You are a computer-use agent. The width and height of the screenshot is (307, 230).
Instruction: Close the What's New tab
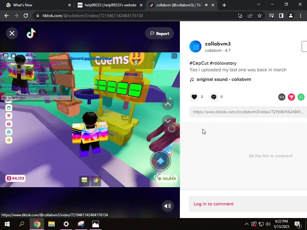coord(70,5)
